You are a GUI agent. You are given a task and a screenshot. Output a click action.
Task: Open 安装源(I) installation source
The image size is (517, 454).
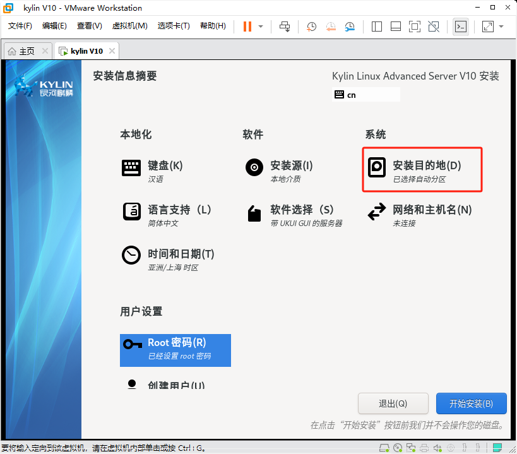(279, 171)
